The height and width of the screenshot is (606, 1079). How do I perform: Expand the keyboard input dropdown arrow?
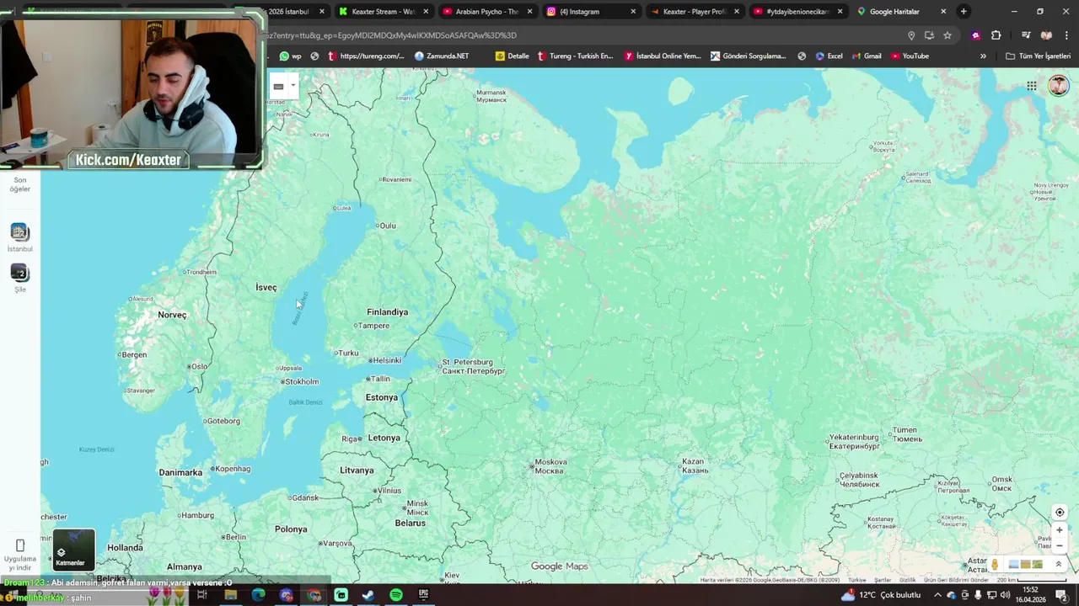pos(293,85)
